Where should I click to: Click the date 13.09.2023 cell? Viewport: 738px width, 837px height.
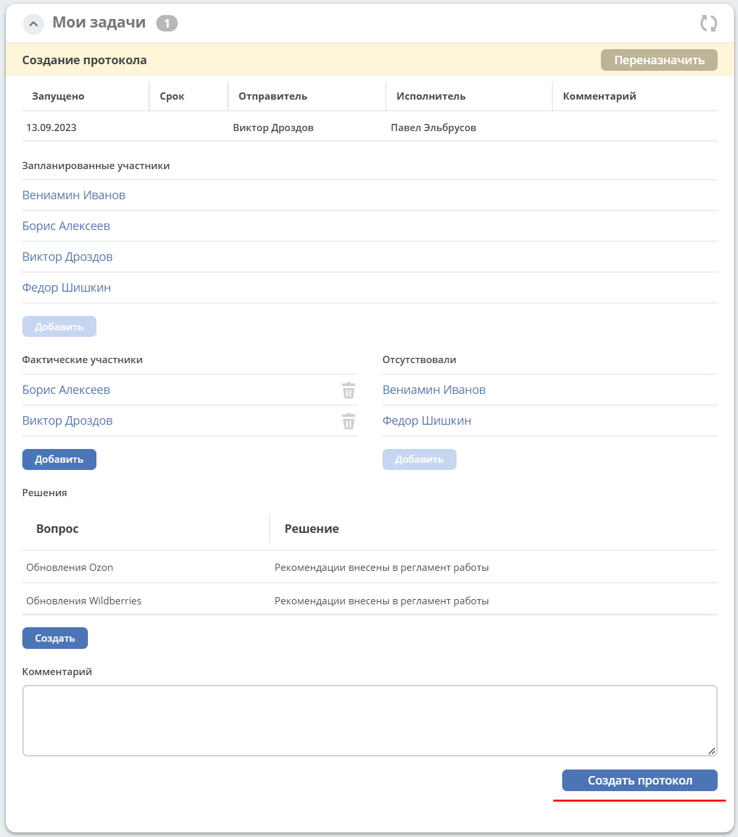[51, 128]
